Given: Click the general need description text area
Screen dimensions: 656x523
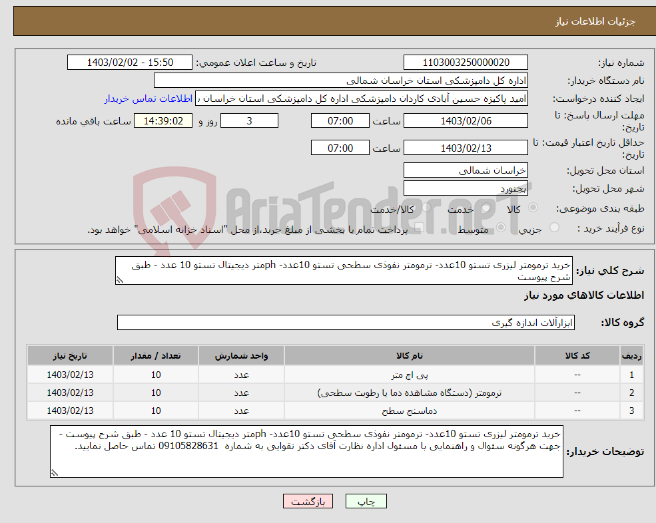Looking at the screenshot, I should point(344,271).
